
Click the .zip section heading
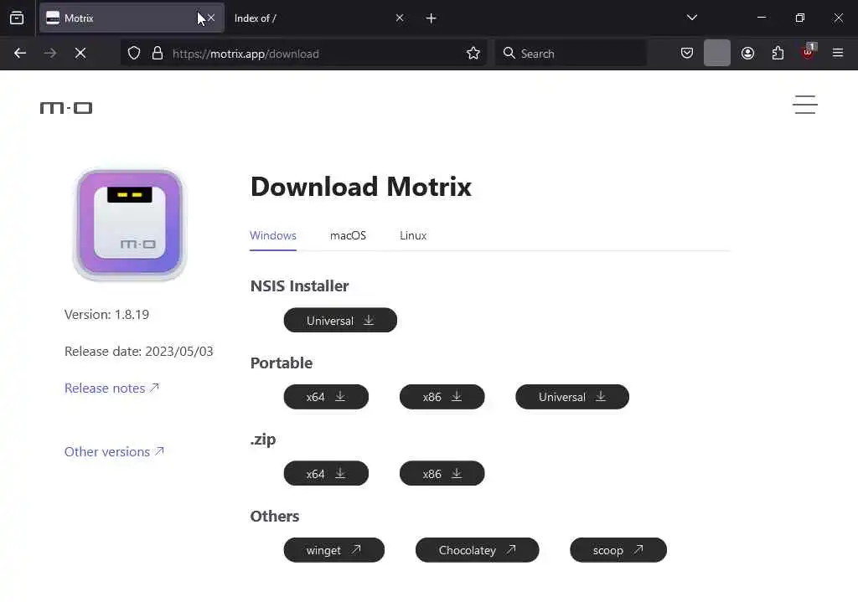[263, 440]
